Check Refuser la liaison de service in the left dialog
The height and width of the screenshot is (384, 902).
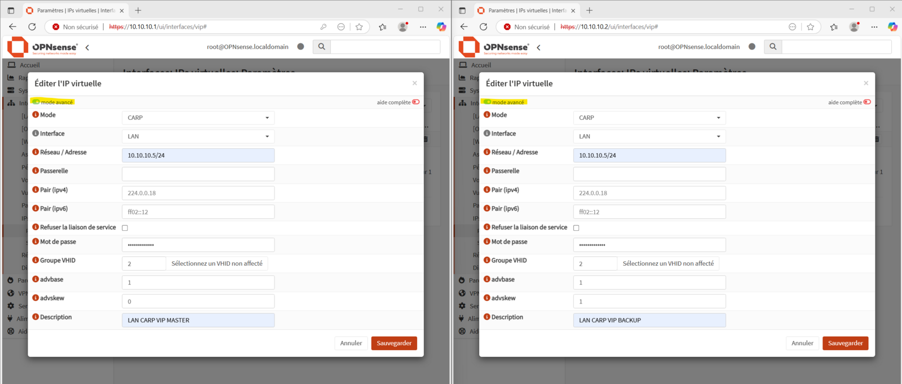(x=125, y=228)
